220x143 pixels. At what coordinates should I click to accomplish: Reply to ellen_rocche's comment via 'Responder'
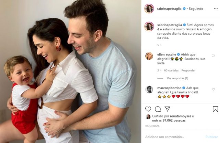[188, 70]
